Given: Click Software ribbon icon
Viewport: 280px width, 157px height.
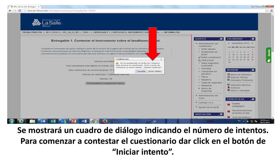Looking at the screenshot, I should coord(228,87).
